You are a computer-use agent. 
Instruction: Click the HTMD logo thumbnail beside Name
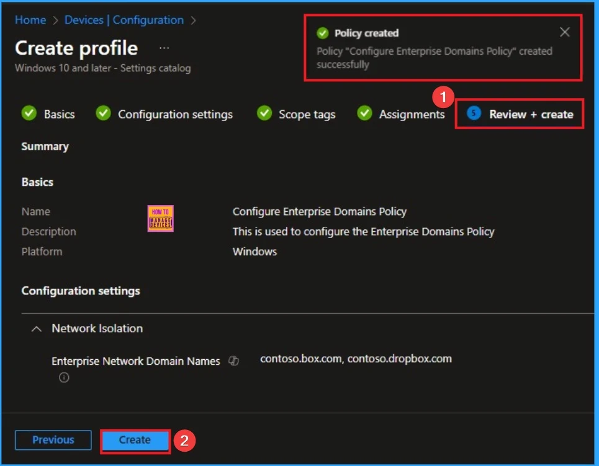(160, 218)
